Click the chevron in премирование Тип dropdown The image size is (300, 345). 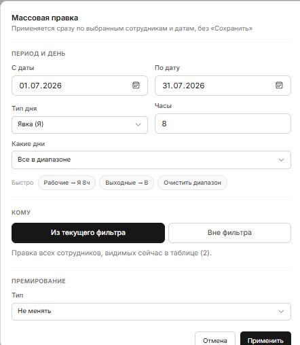[x=281, y=312]
